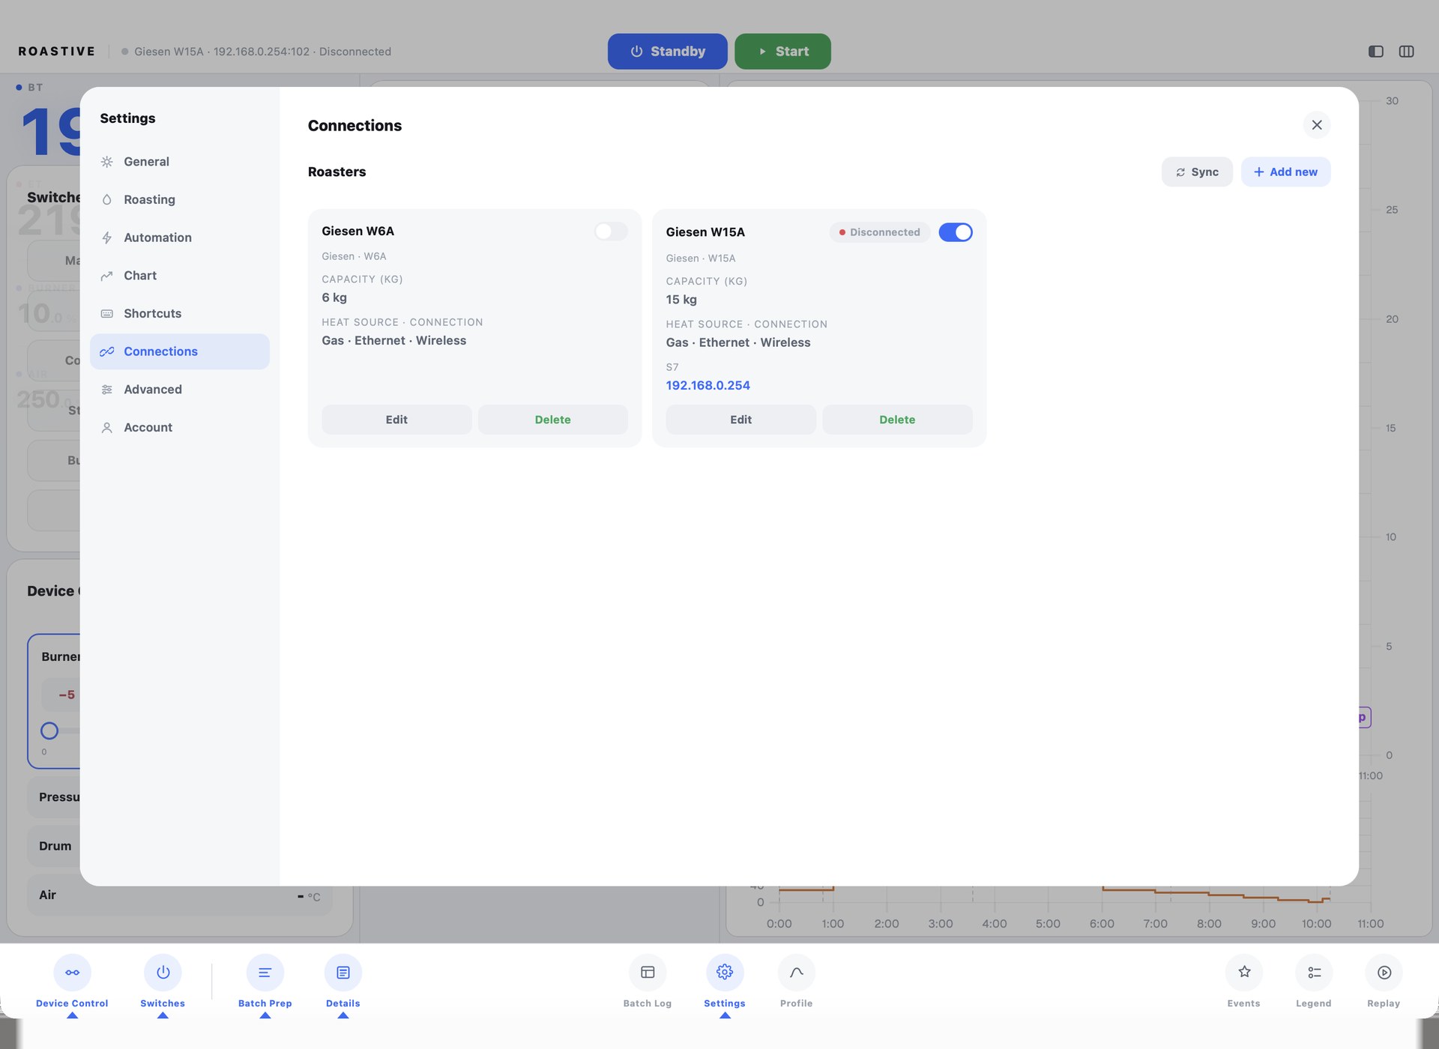
Task: Click the Air row in Device Control
Action: [x=179, y=895]
